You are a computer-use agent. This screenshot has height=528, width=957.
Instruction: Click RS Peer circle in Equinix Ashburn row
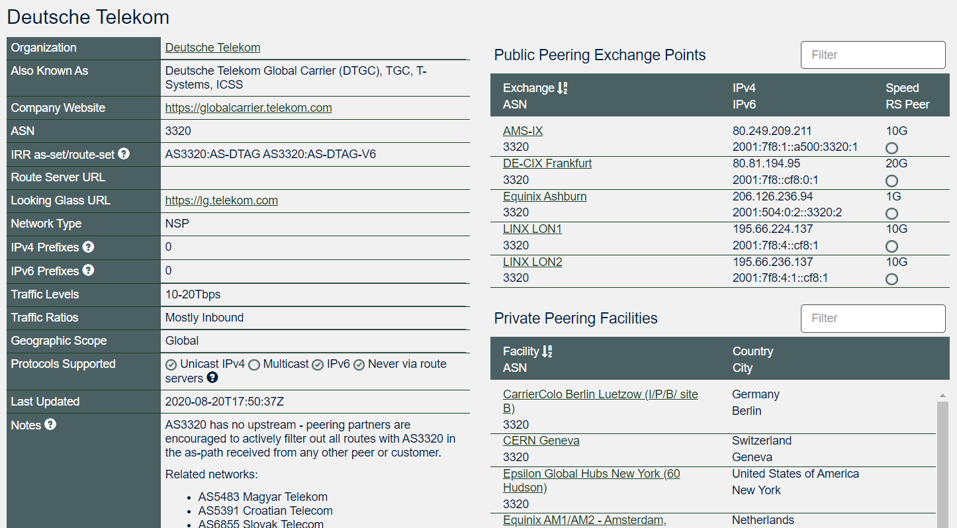(x=891, y=213)
